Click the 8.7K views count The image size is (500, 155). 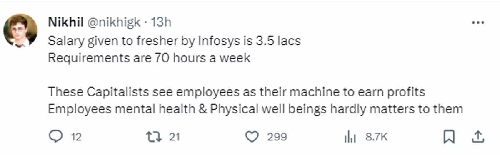(x=377, y=137)
